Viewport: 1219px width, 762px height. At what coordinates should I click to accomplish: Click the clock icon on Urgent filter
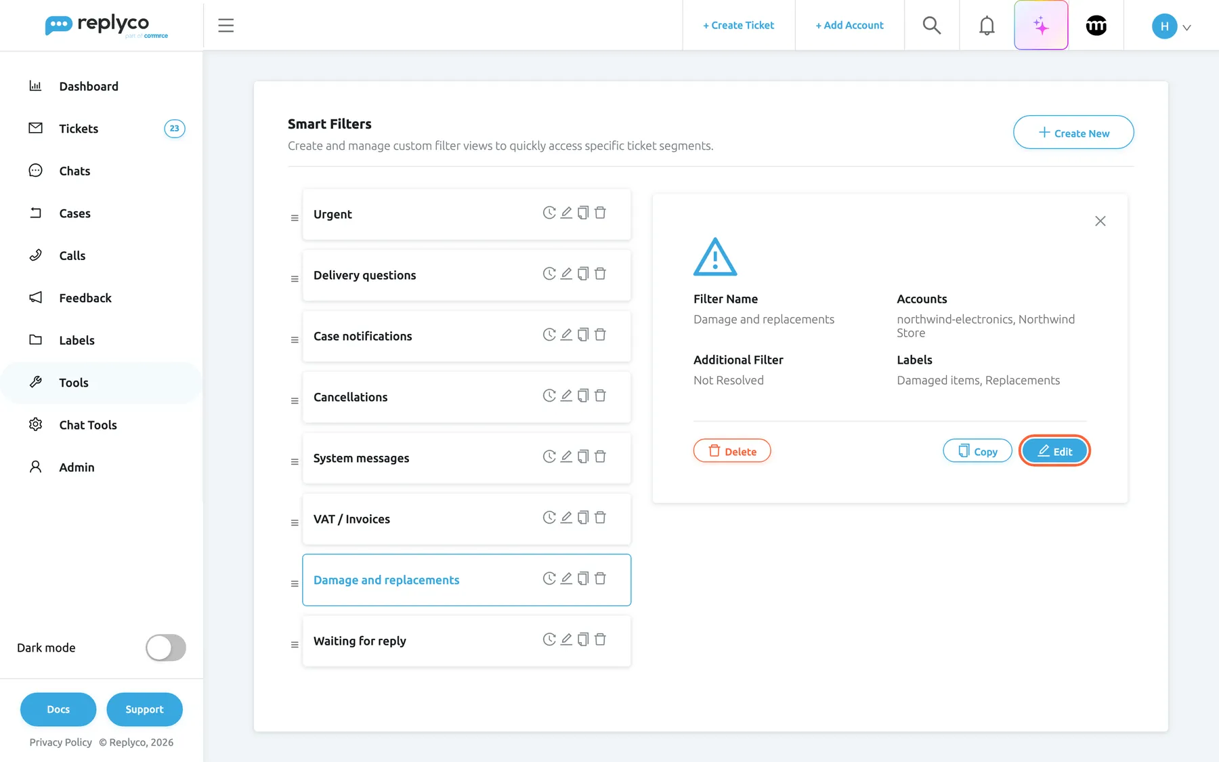549,213
